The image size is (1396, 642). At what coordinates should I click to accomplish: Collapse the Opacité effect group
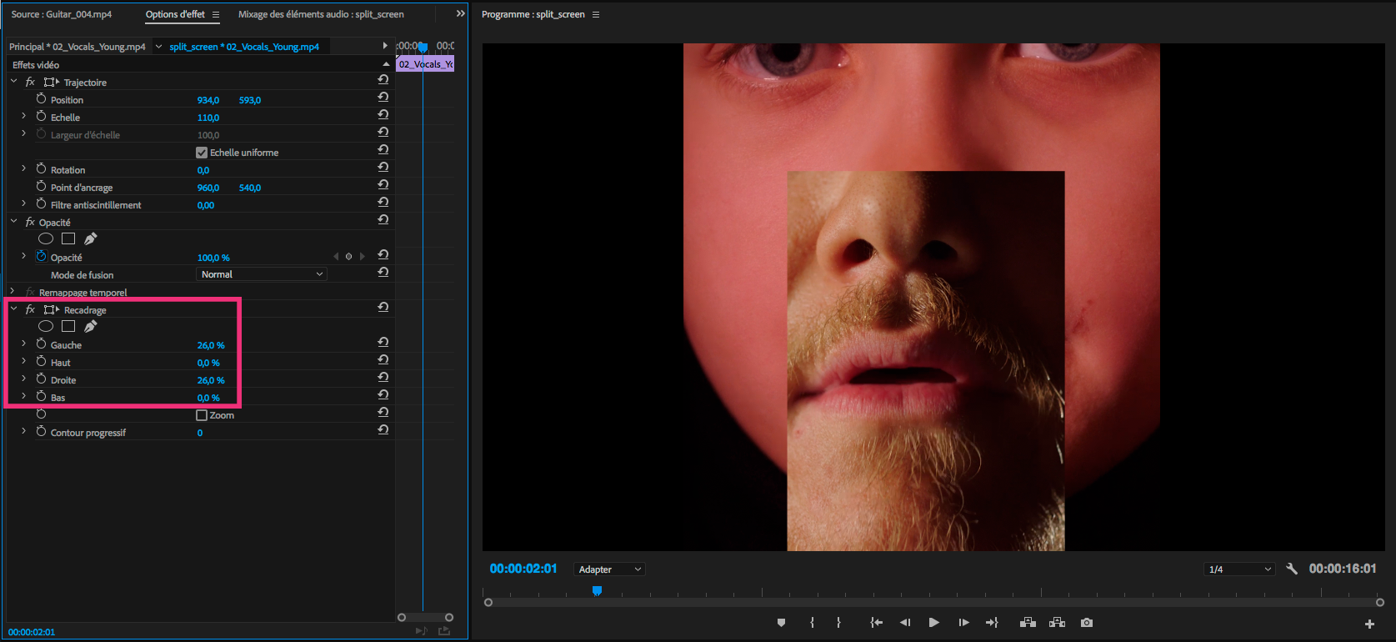coord(13,222)
